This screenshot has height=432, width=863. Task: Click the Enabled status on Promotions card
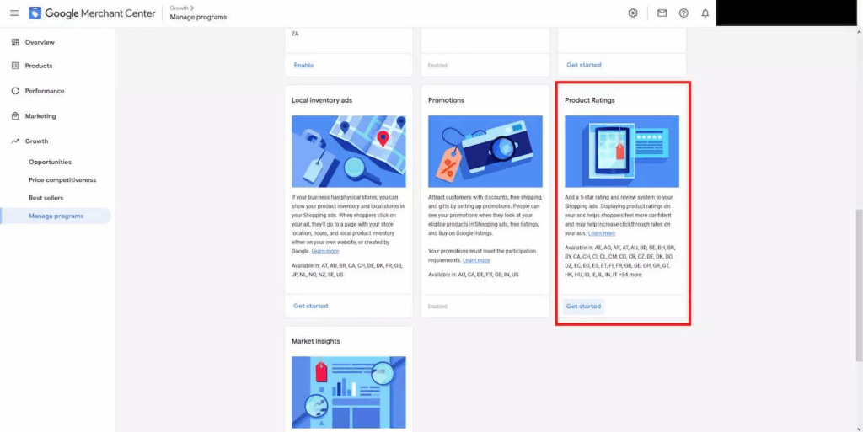[437, 307]
